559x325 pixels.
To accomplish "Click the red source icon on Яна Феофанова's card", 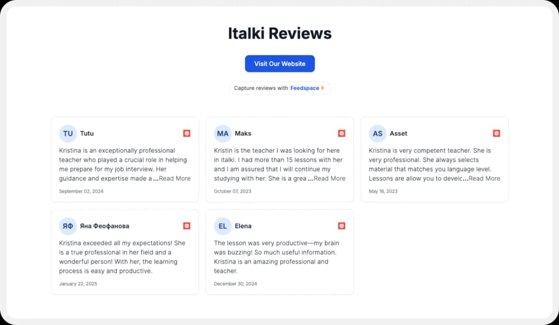I will (x=186, y=225).
